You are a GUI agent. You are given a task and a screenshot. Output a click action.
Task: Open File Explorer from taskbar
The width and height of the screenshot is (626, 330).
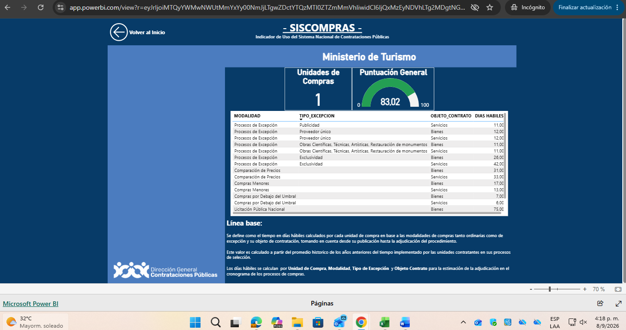pyautogui.click(x=297, y=322)
